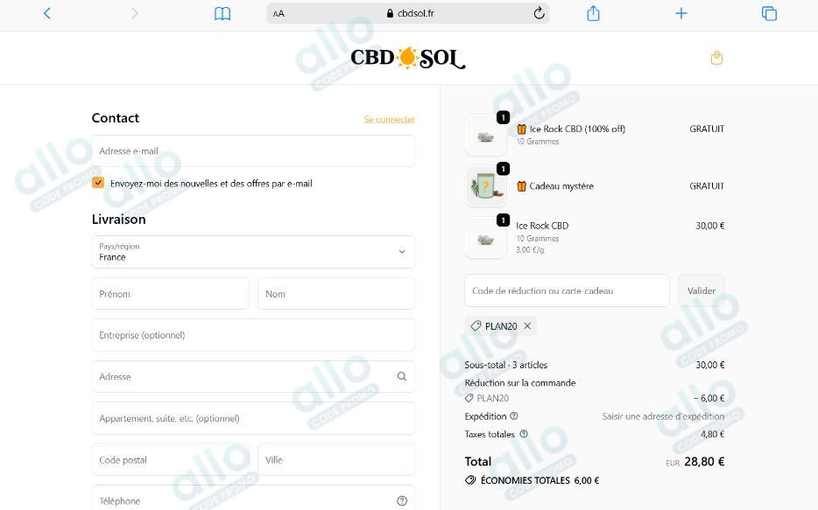Reload the cbdsol.fr page
818x510 pixels.
539,13
